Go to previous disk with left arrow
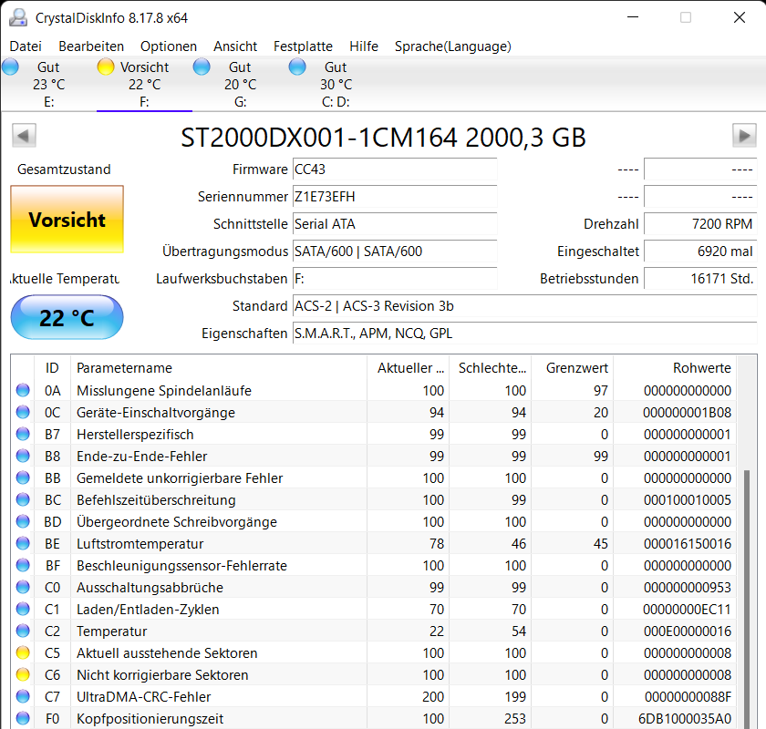Viewport: 766px width, 729px height. pyautogui.click(x=24, y=135)
